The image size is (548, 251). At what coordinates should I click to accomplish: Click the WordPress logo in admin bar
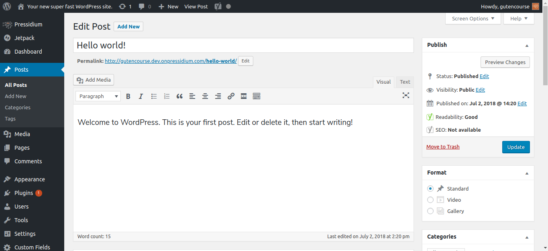coord(6,6)
